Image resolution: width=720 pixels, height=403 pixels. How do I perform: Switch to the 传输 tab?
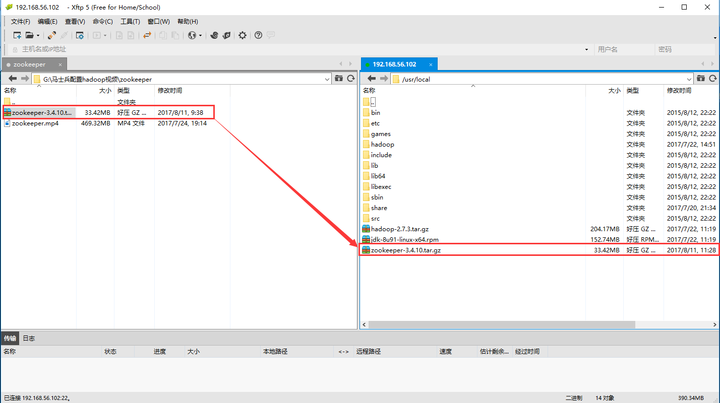(x=10, y=339)
